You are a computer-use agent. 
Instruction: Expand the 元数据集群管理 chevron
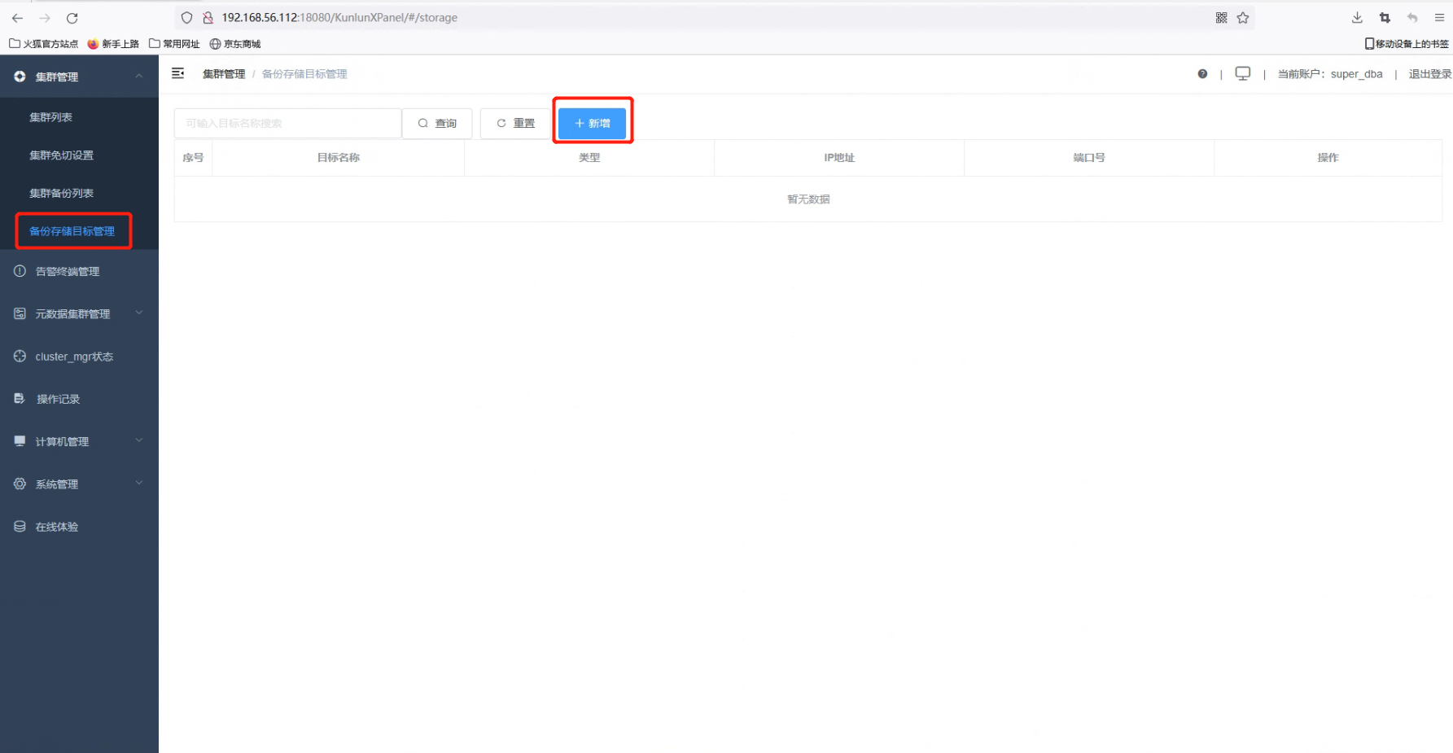[139, 313]
